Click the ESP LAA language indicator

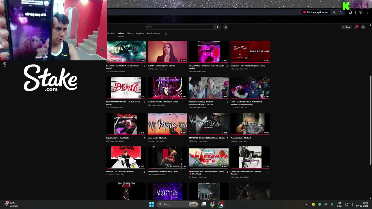339,204
